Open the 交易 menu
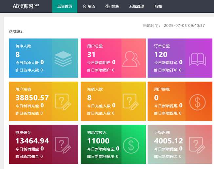This screenshot has height=169, width=214. tap(112, 6)
